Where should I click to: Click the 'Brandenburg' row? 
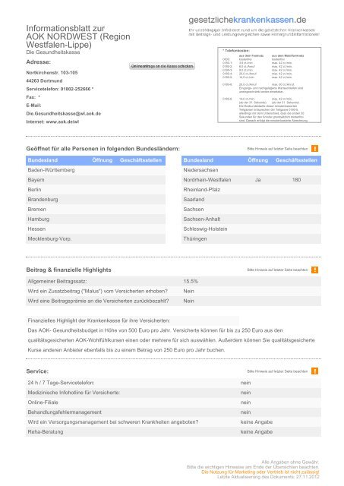[96, 199]
